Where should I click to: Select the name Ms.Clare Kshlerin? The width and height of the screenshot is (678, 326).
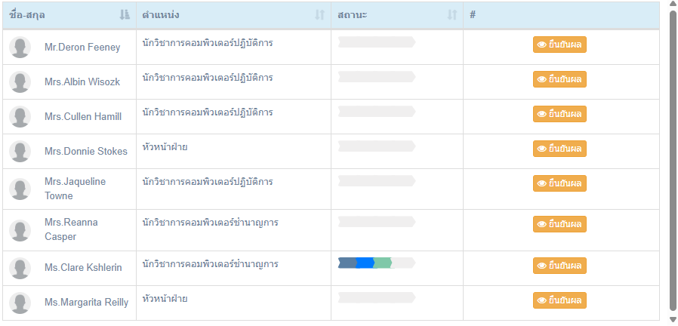(x=83, y=268)
